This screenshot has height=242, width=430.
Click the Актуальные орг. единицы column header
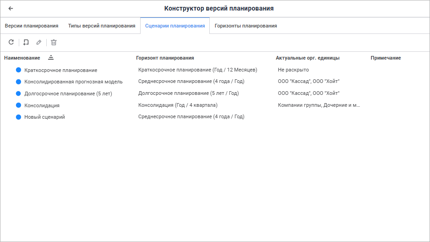(x=307, y=58)
